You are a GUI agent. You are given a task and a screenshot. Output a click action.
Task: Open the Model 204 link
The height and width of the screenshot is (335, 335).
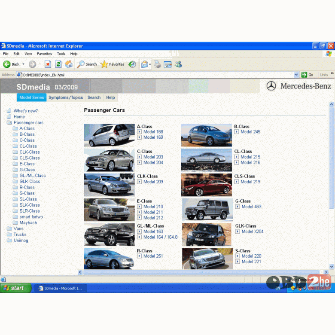coord(153,162)
